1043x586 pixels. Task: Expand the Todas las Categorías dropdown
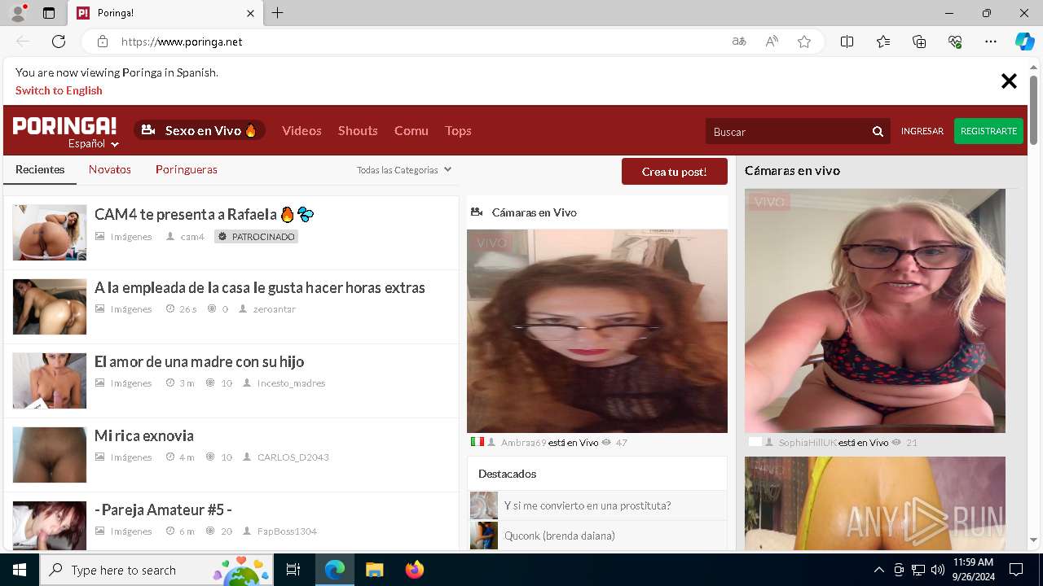click(x=404, y=170)
